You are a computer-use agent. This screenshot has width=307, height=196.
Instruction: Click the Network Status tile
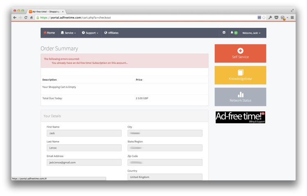coord(240,97)
